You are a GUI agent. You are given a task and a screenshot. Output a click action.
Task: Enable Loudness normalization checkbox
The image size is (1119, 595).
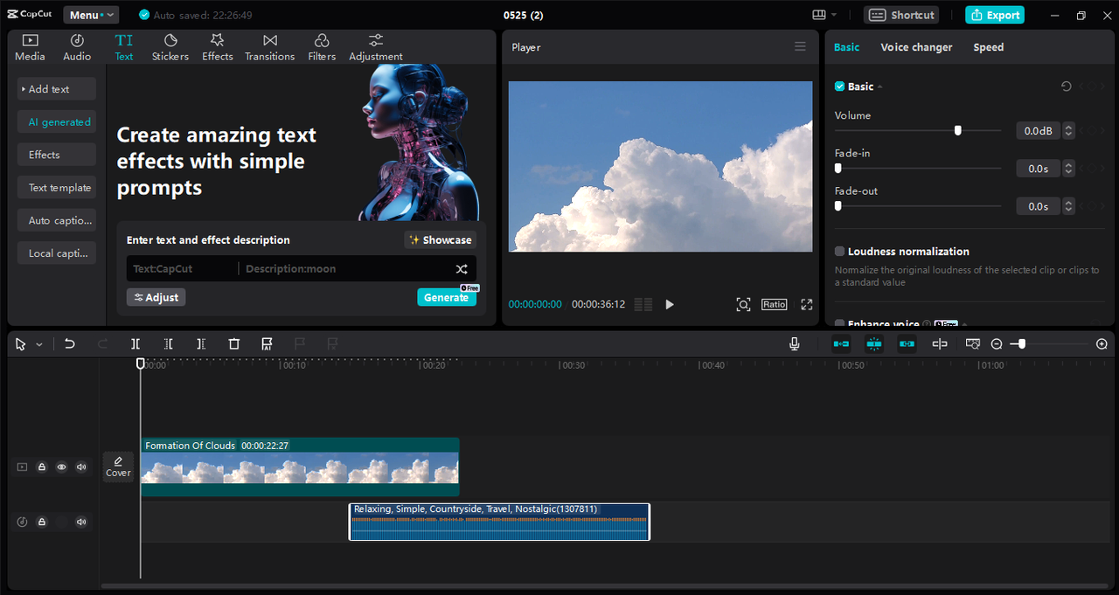coord(839,252)
